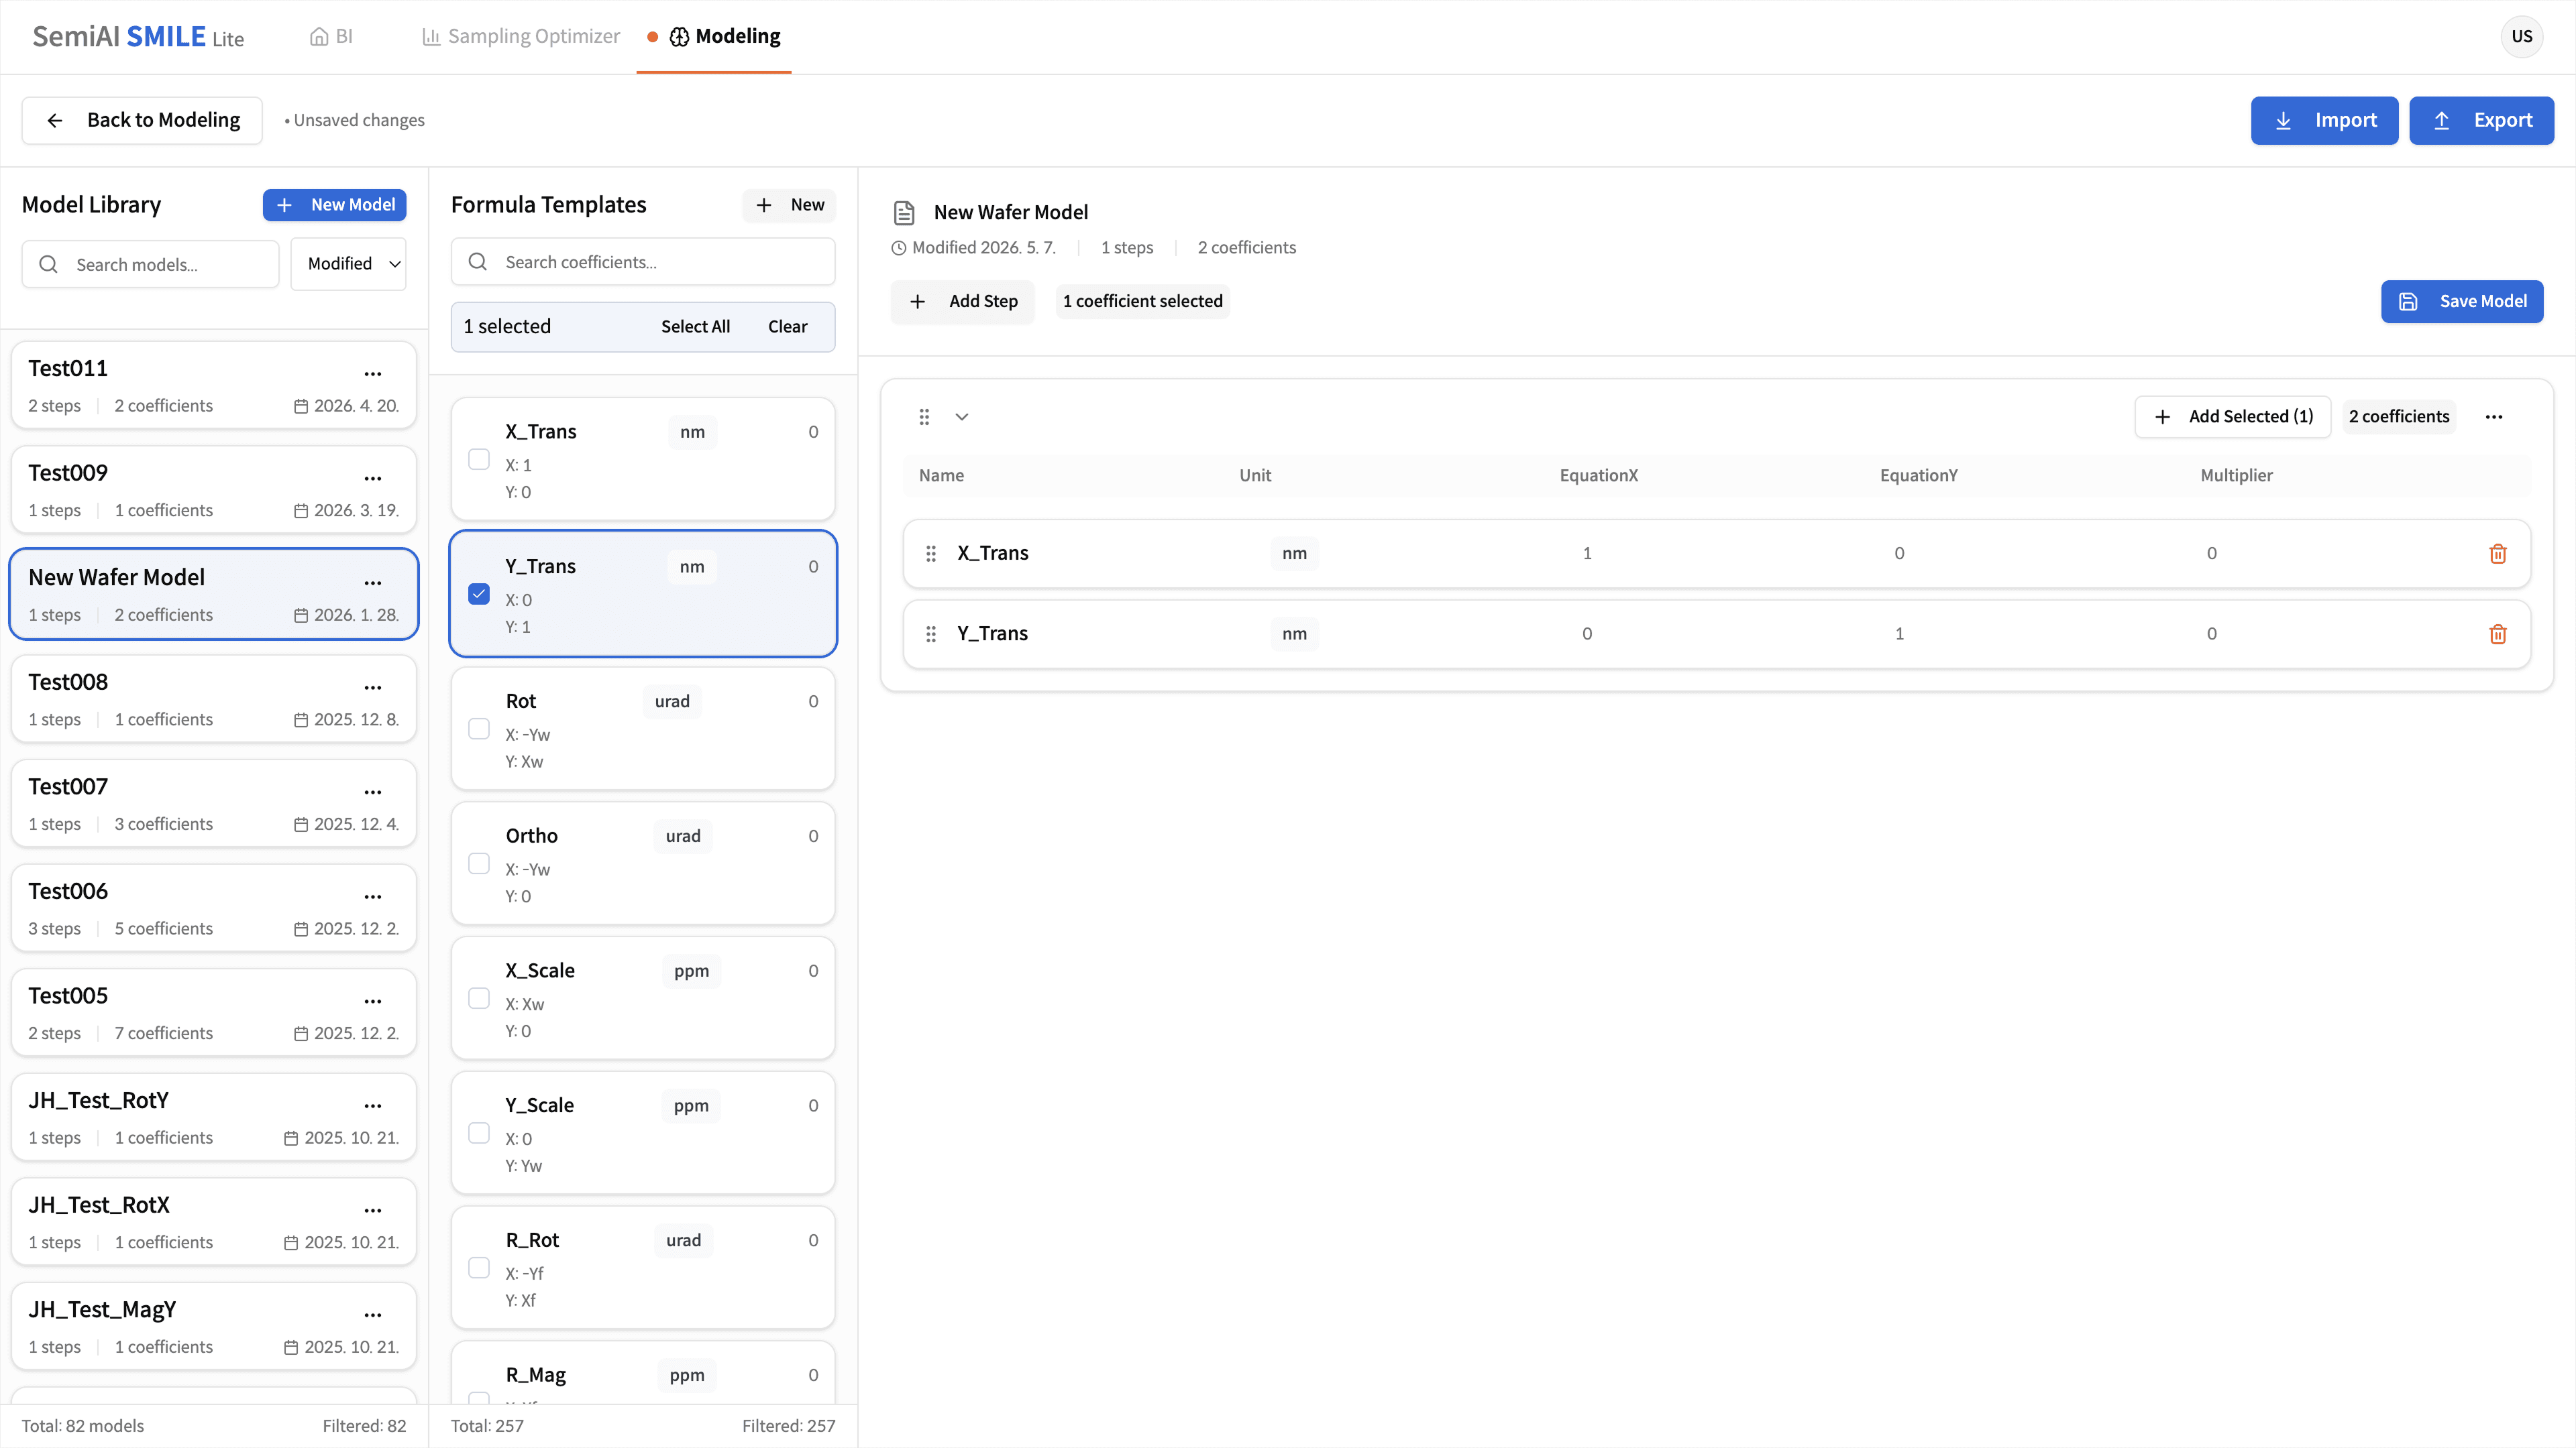Uncheck the Y_Trans template checkbox
2576x1448 pixels.
coord(479,593)
